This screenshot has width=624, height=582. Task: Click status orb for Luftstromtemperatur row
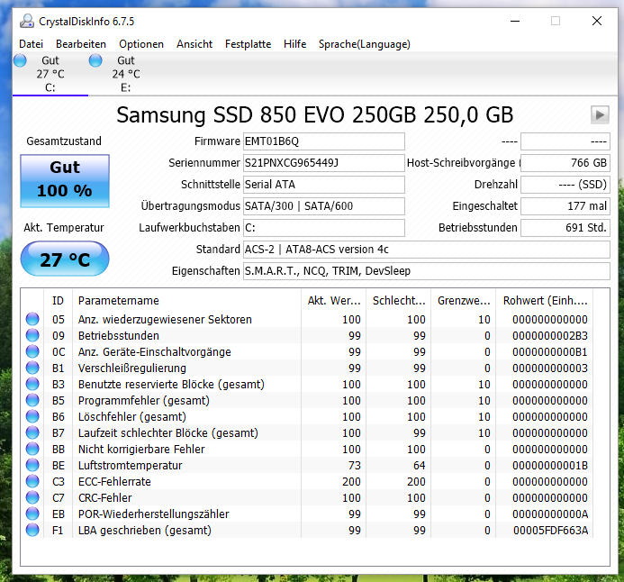pyautogui.click(x=32, y=466)
